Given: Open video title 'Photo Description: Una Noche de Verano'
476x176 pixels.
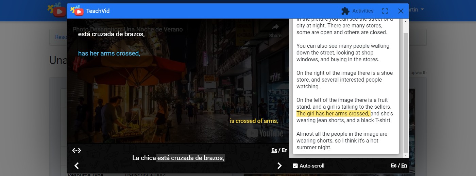Looking at the screenshot, I should [128, 29].
